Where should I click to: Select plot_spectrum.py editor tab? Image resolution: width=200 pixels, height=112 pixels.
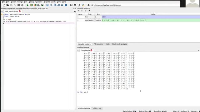[x=12, y=11]
